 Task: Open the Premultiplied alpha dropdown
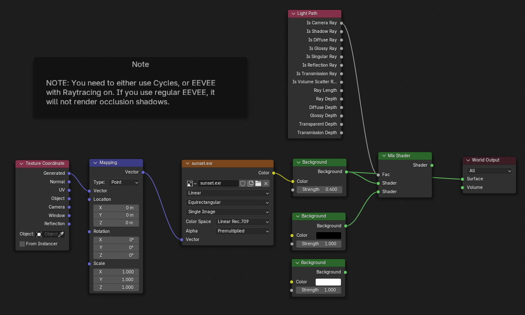coord(243,231)
